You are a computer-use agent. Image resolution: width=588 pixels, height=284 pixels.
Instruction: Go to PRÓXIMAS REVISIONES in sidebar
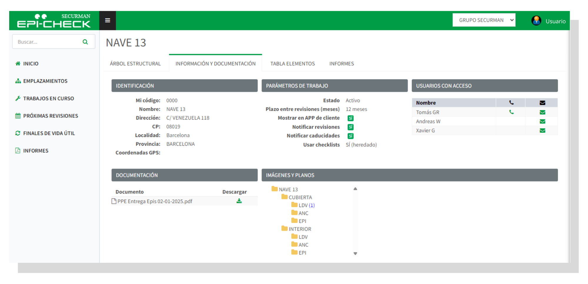(51, 116)
